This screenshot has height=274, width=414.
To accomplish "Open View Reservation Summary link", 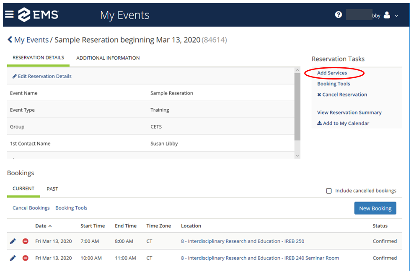I will pos(349,113).
